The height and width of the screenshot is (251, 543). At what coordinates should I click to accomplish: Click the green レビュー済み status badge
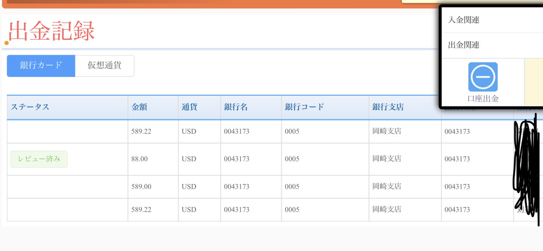click(39, 159)
